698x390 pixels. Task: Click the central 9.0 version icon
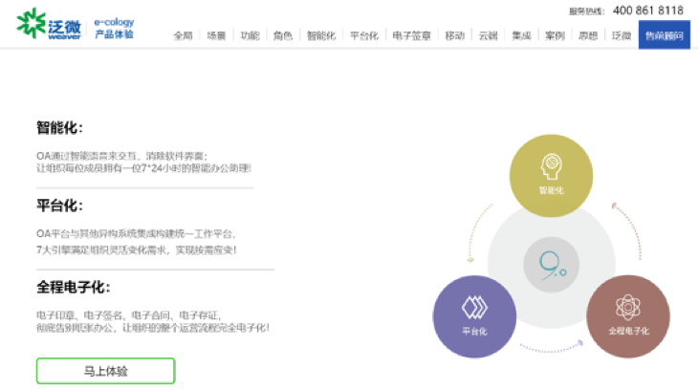point(551,263)
